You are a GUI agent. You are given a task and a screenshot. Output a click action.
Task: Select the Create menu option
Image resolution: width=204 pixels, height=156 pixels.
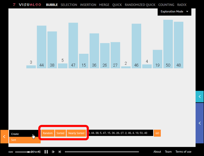click(25, 134)
